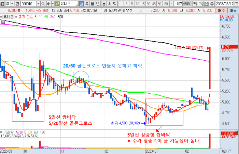239x154 pixels.
Task: Switch to 주 weekly chart period
Action: [87, 4]
